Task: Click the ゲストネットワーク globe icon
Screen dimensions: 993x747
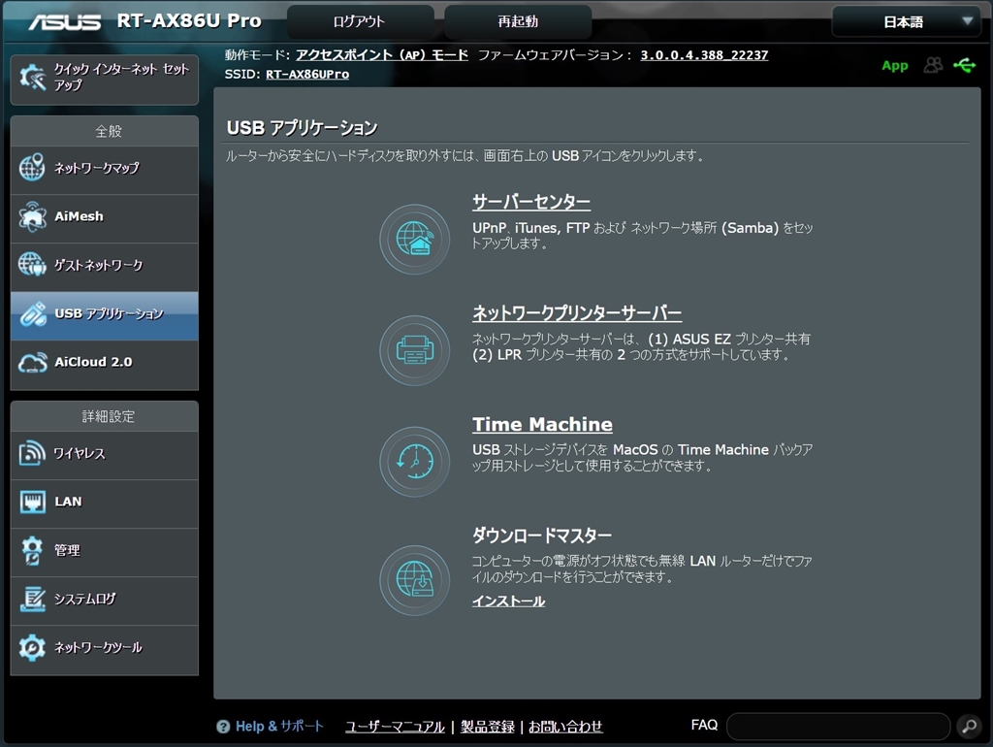Action: click(32, 264)
